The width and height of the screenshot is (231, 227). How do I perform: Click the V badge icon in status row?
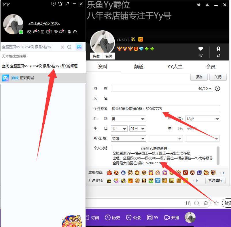(x=43, y=32)
